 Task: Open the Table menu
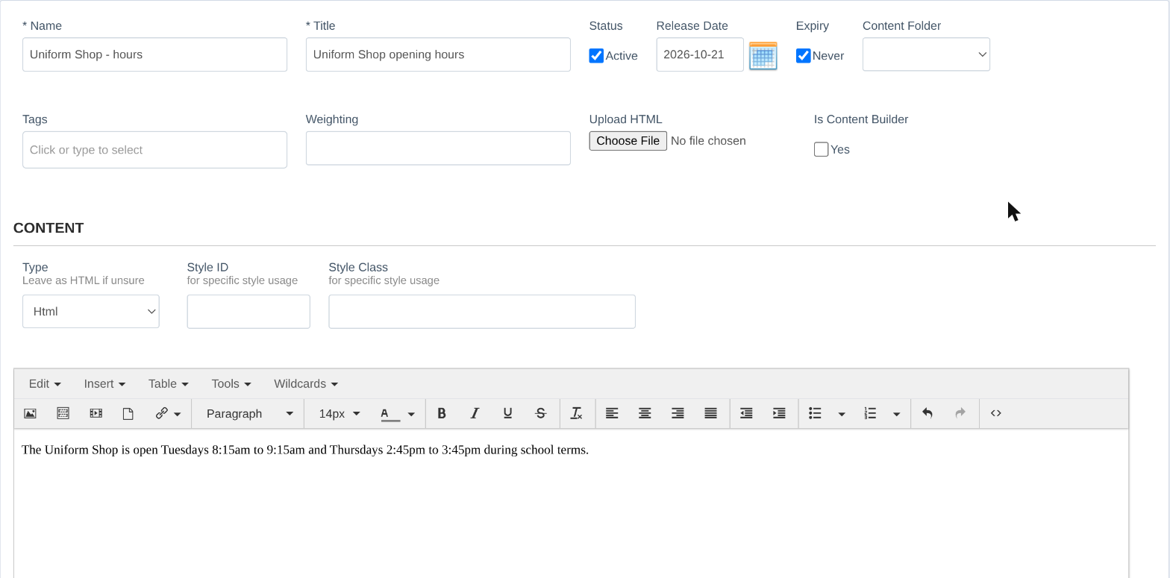tap(168, 383)
